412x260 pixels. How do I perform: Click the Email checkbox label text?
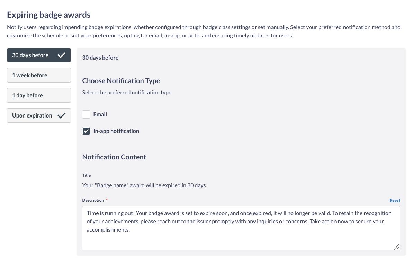[100, 114]
